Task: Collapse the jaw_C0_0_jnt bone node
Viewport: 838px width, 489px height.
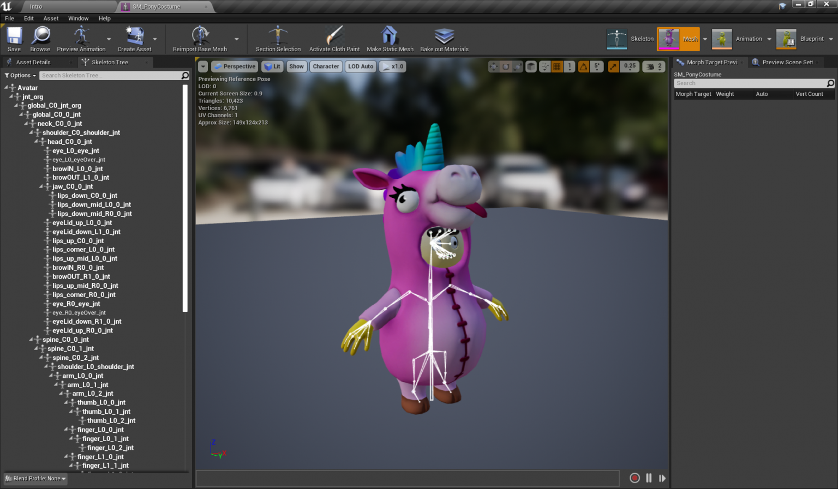Action: (x=41, y=186)
